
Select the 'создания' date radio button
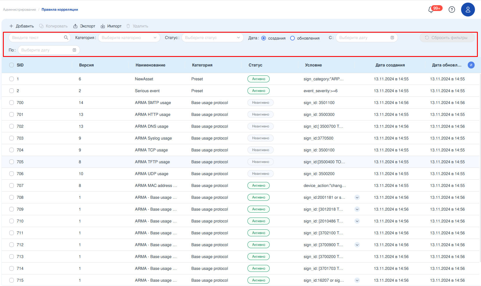coord(264,38)
